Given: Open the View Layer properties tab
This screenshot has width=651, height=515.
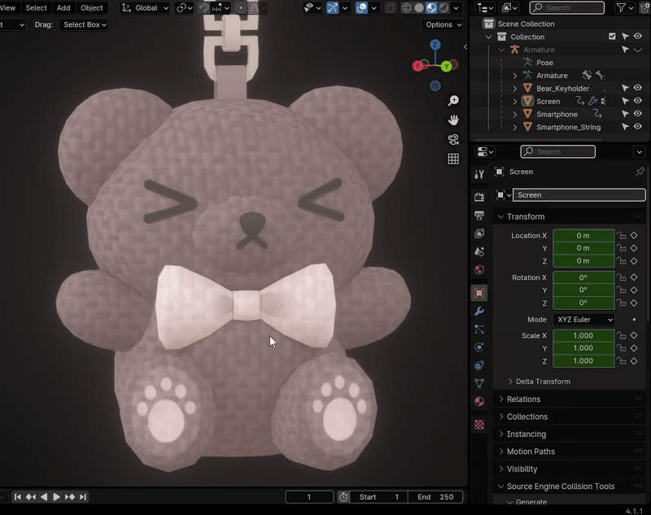Looking at the screenshot, I should pos(479,233).
